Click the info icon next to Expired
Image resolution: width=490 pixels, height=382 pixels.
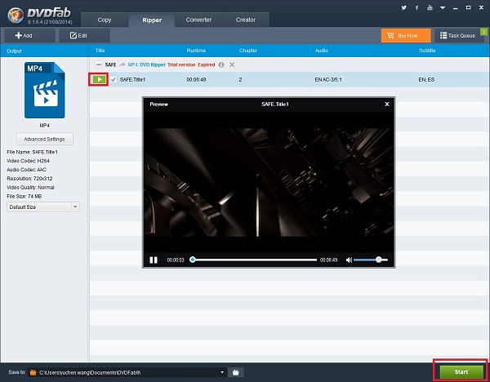(221, 64)
